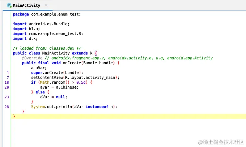This screenshot has height=147, width=246.
Task: Click the aVar = a.Chinese assignment
Action: (59, 87)
